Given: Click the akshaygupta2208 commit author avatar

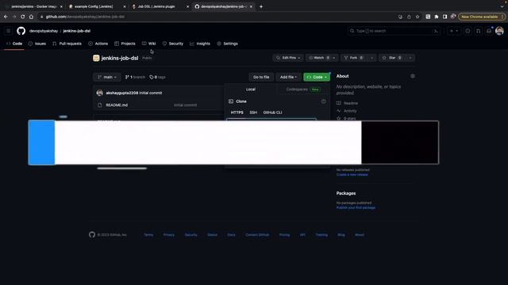Looking at the screenshot, I should click(x=100, y=93).
